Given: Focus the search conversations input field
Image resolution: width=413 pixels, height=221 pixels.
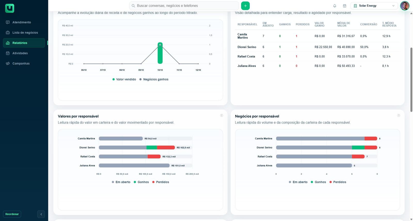Looking at the screenshot, I should 184,6.
